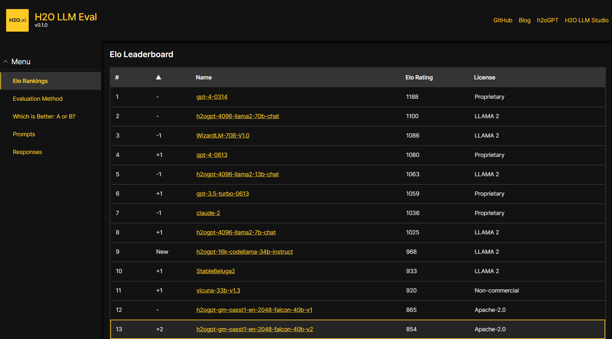Click Elo rating 1025 cell
Image resolution: width=612 pixels, height=339 pixels.
pyautogui.click(x=413, y=232)
